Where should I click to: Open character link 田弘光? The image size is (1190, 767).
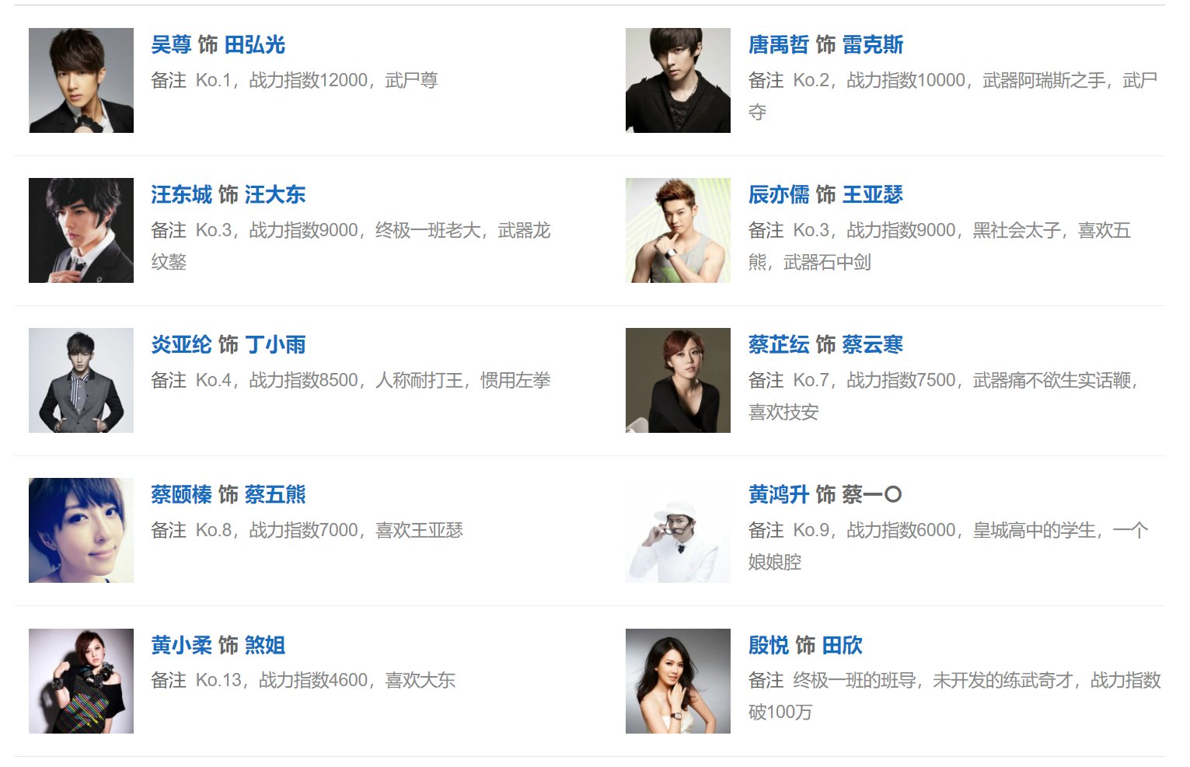point(255,45)
